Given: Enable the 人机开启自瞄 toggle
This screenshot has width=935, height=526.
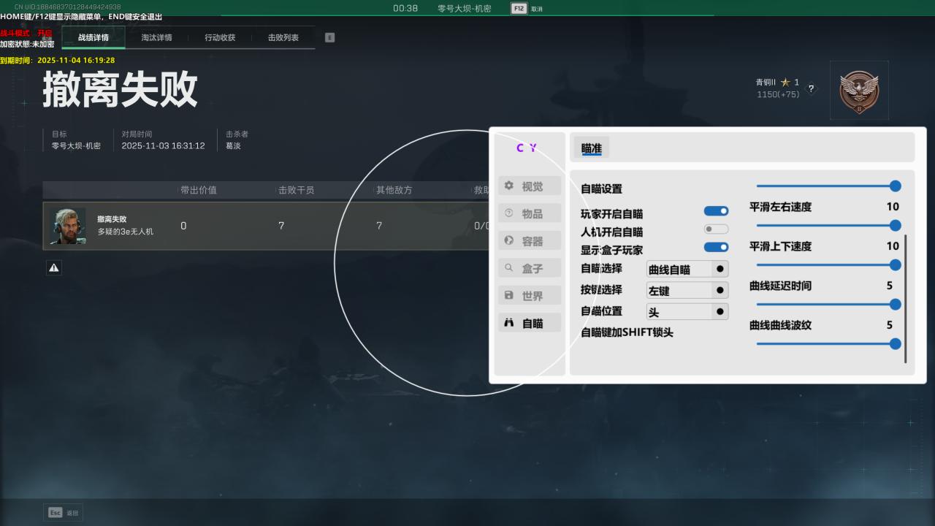Looking at the screenshot, I should pos(716,229).
